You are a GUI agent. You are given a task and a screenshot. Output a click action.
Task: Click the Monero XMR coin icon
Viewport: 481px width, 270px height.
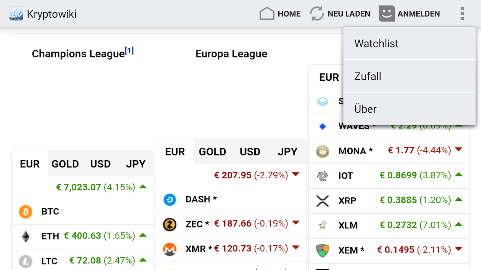click(170, 249)
